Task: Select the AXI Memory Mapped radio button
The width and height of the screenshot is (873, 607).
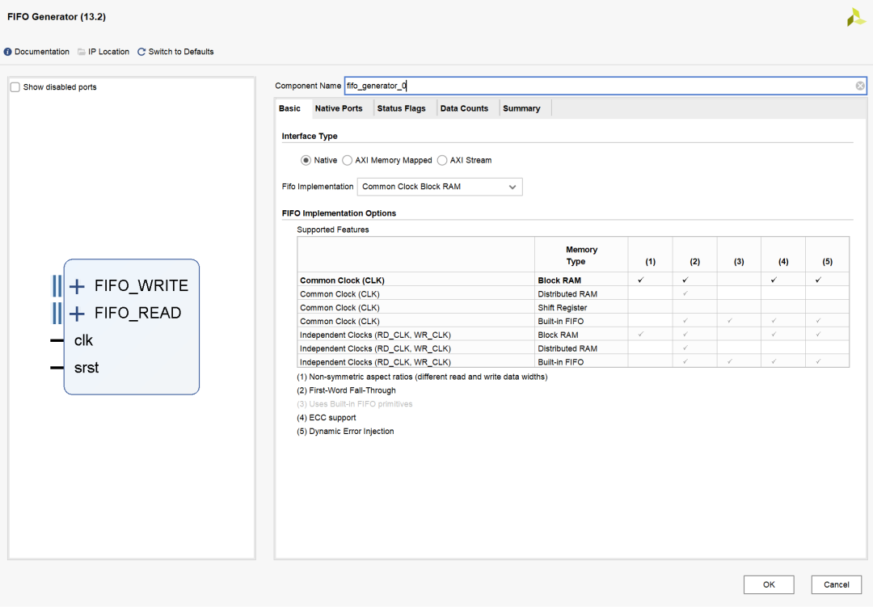Action: coord(348,160)
